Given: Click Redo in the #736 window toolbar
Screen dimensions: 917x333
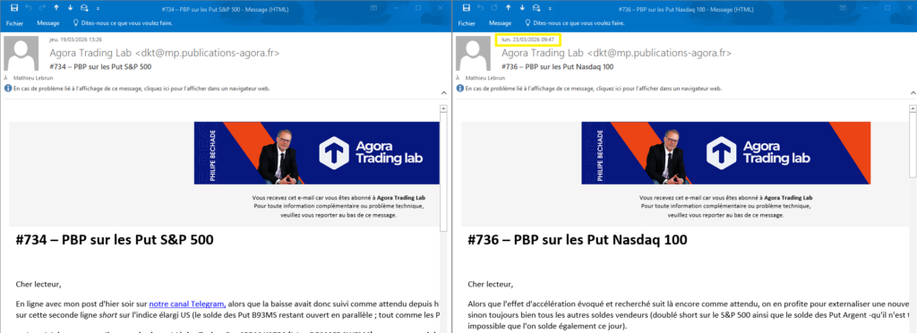Looking at the screenshot, I should coord(494,8).
